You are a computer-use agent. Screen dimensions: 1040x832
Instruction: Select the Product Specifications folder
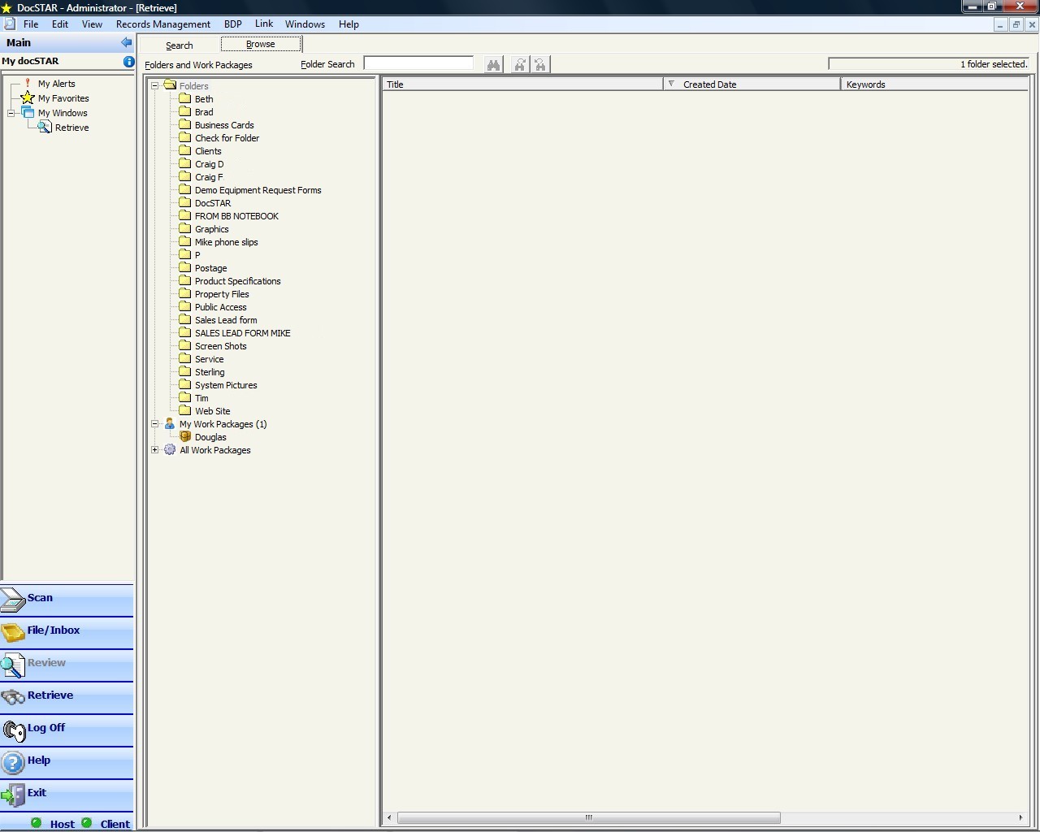click(x=237, y=281)
